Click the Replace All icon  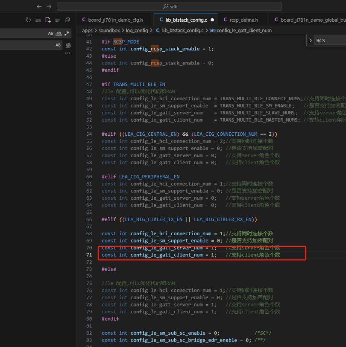coord(68,45)
